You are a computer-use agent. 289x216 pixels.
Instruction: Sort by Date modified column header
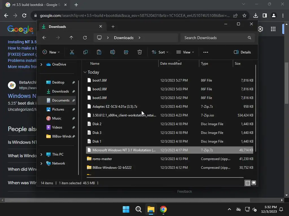coord(171,64)
